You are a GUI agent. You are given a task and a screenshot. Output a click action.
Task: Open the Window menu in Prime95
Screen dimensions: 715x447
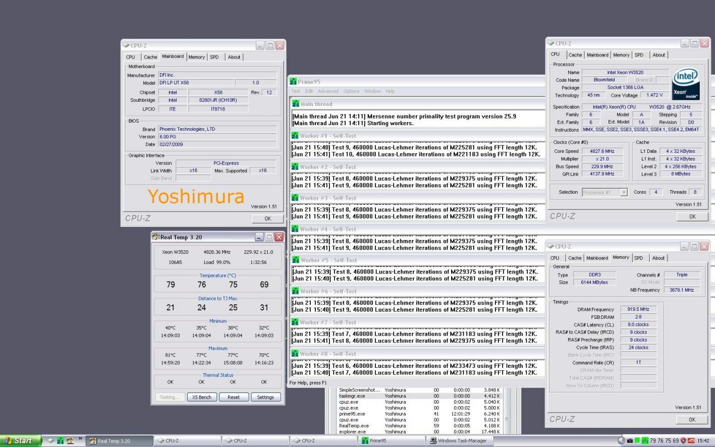[372, 91]
